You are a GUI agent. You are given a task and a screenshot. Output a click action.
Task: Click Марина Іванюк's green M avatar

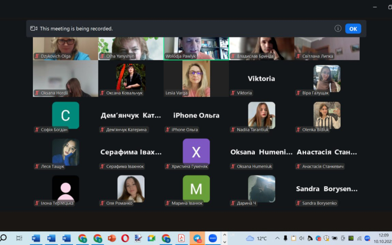point(196,189)
